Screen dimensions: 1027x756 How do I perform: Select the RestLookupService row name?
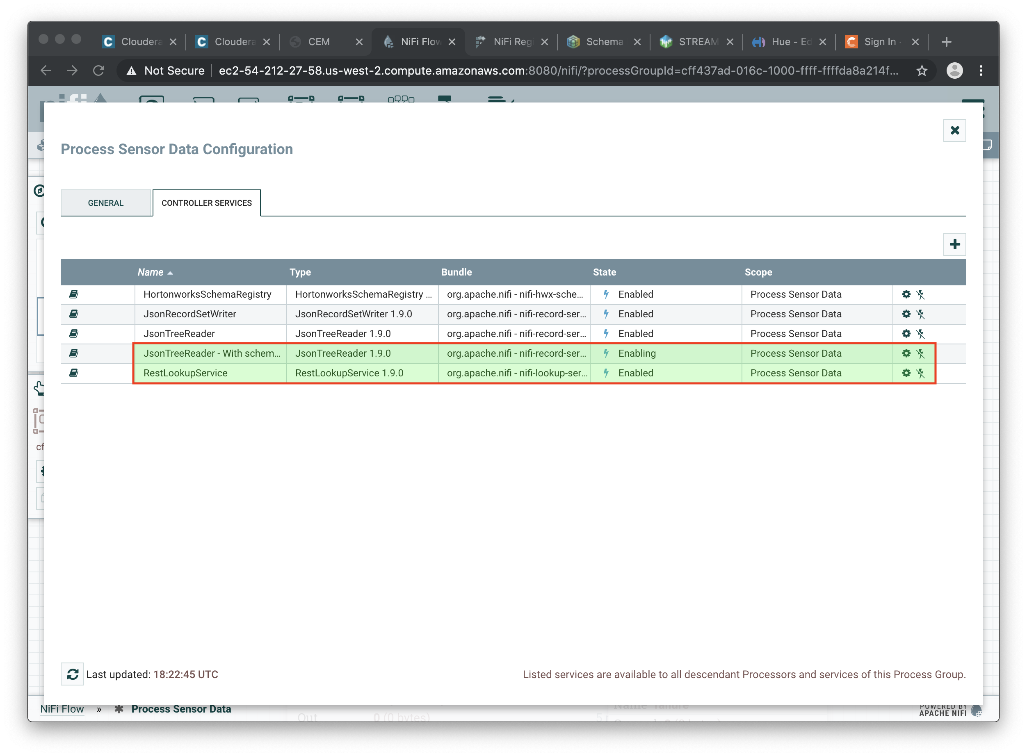[x=185, y=373]
